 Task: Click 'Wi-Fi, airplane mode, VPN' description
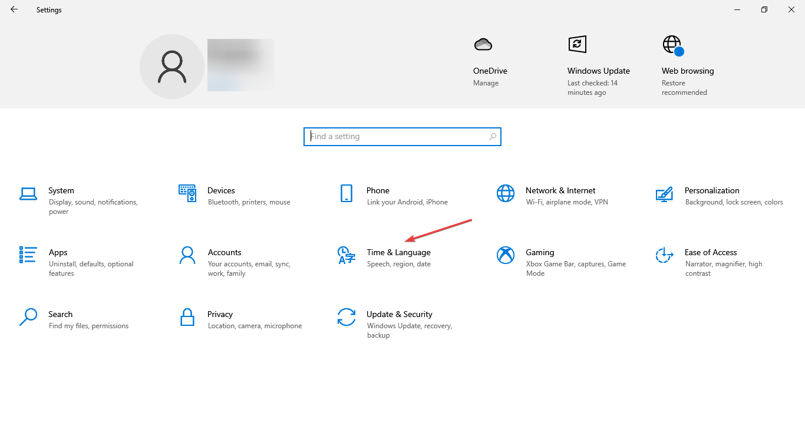point(567,202)
